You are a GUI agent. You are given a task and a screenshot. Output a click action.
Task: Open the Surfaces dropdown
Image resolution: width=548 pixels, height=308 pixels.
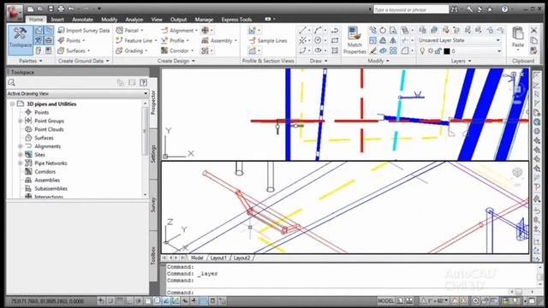[x=74, y=50]
